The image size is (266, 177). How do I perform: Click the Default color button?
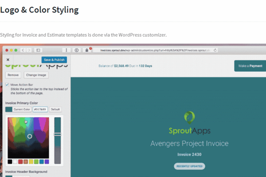pos(55,109)
